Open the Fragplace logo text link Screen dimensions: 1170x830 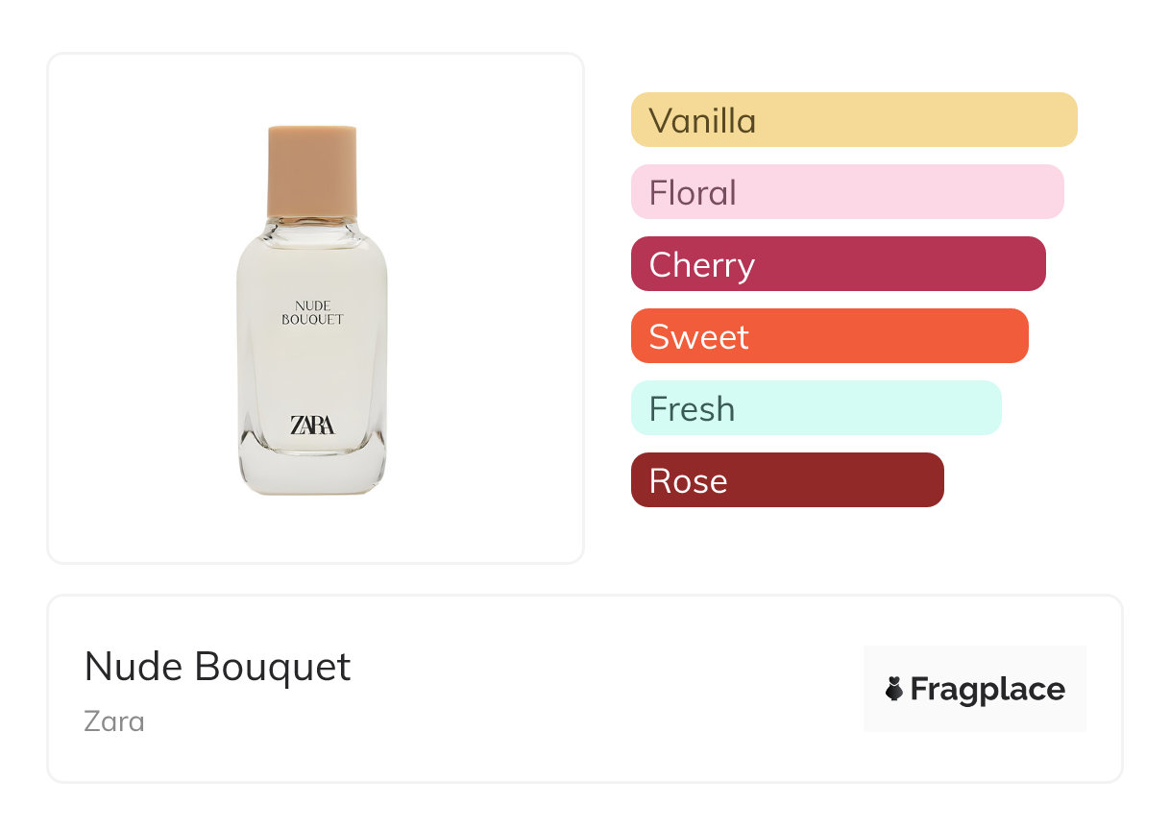coord(987,689)
